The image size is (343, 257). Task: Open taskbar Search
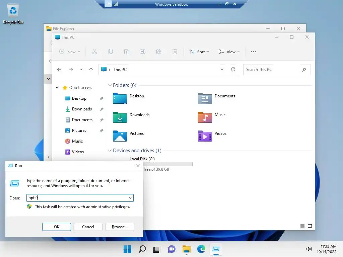tap(142, 249)
